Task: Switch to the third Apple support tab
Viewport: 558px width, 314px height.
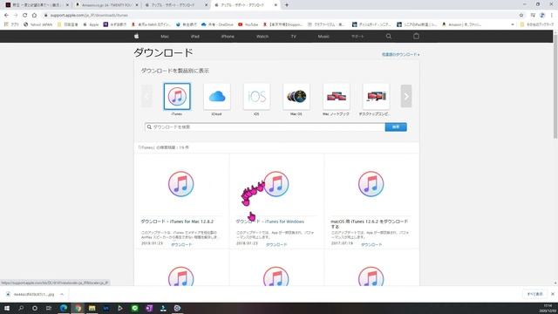Action: pyautogui.click(x=176, y=5)
